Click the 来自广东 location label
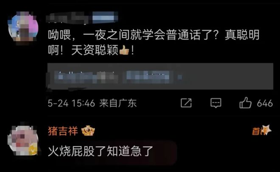Viewport: 280px width, 172px height. point(118,103)
